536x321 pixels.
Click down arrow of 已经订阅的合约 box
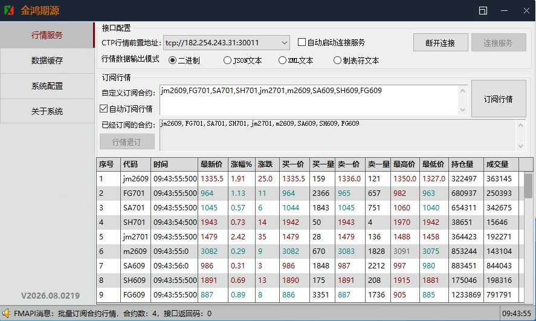(521, 146)
